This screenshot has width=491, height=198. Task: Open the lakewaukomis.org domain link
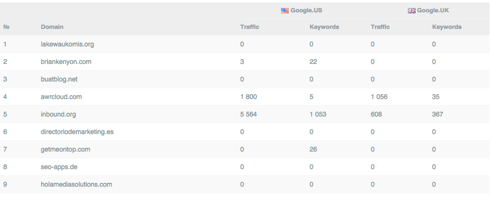[x=67, y=44]
